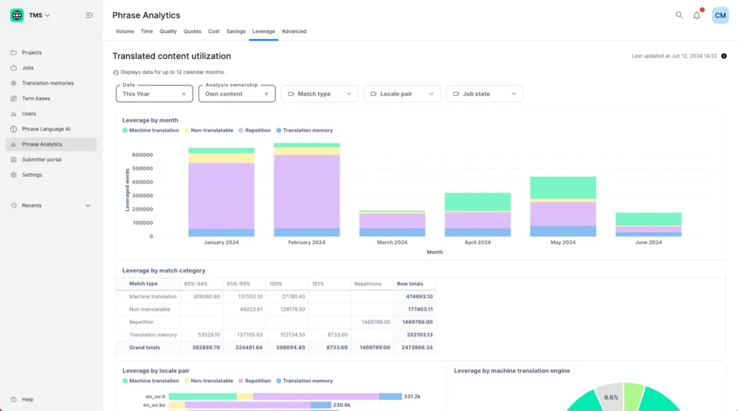738x411 pixels.
Task: Switch to the Volume tab
Action: coord(125,32)
